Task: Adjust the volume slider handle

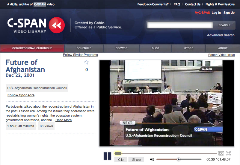Action: coord(179,159)
